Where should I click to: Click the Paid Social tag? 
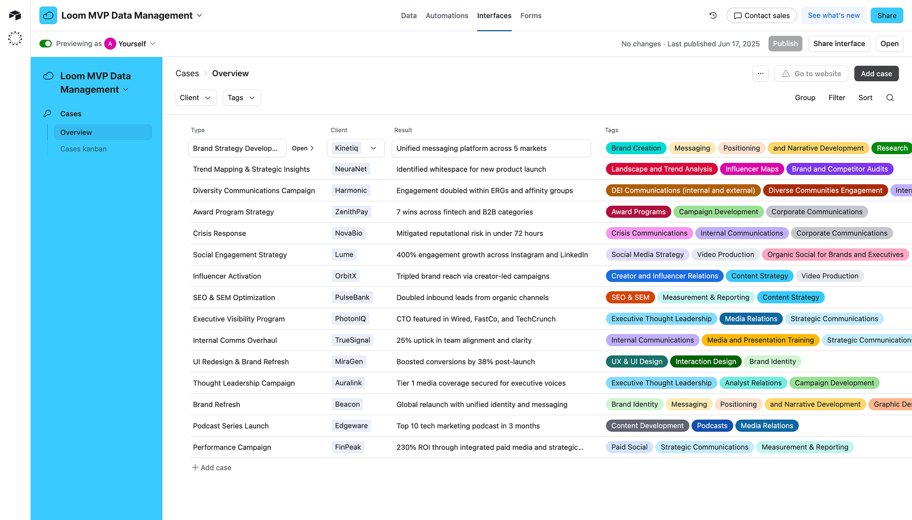point(630,447)
